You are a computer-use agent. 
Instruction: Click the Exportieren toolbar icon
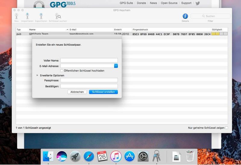pyautogui.click(x=41, y=16)
